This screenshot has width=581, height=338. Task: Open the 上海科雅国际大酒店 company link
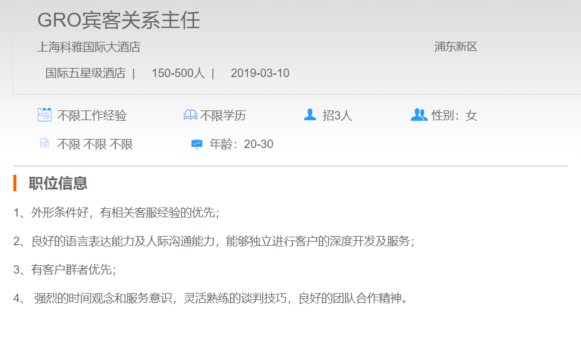(x=89, y=47)
